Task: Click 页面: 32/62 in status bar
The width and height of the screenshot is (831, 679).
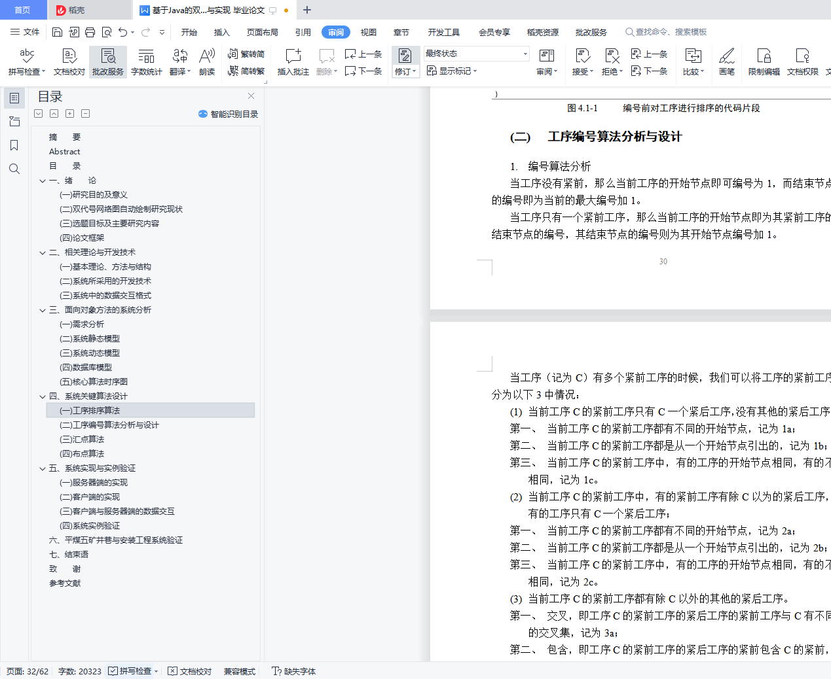Action: [28, 671]
